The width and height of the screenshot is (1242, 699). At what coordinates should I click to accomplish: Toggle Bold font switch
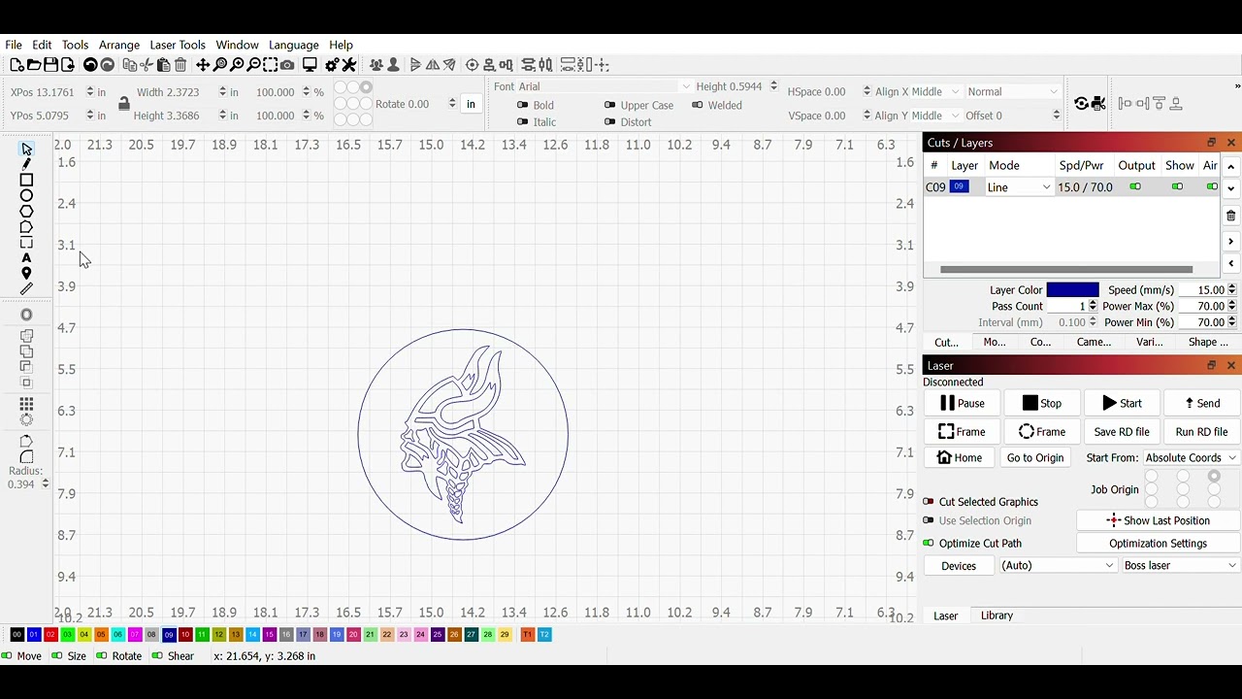(522, 105)
